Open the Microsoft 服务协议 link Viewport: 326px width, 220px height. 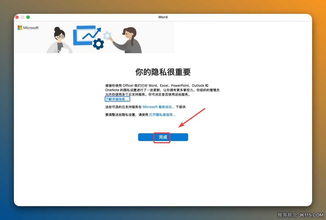159,107
